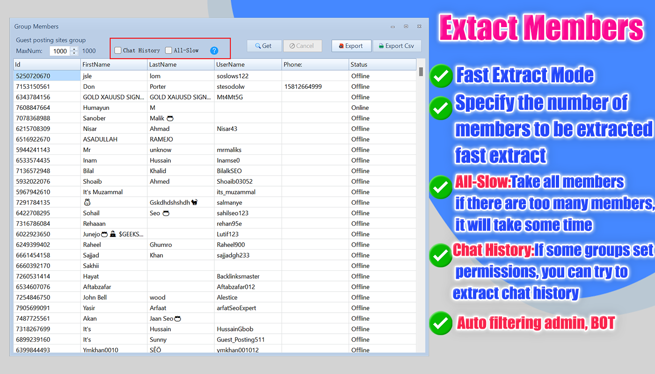Sort by the UserName column header
Image resolution: width=655 pixels, height=374 pixels.
tap(248, 65)
